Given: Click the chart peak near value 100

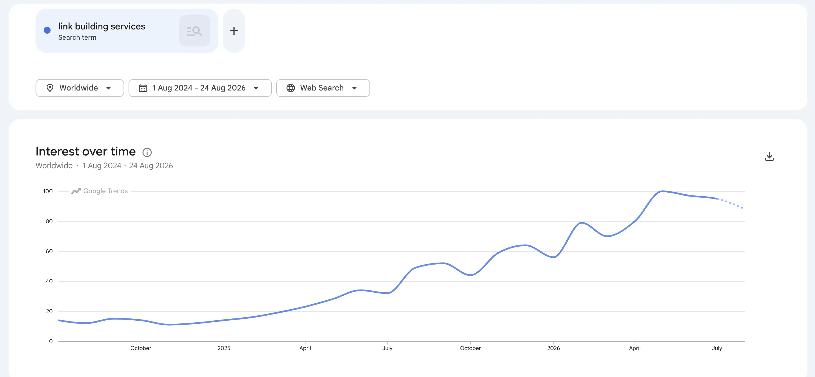Looking at the screenshot, I should 662,191.
